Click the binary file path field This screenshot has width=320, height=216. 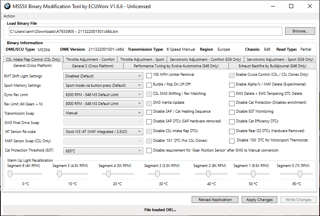point(144,31)
